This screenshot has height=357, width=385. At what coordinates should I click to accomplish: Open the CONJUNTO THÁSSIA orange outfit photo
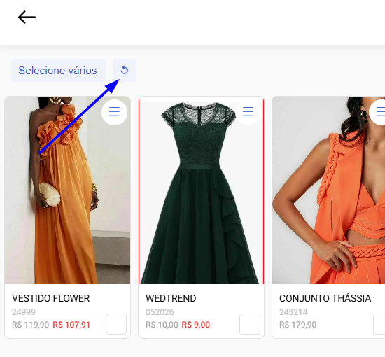(x=328, y=190)
